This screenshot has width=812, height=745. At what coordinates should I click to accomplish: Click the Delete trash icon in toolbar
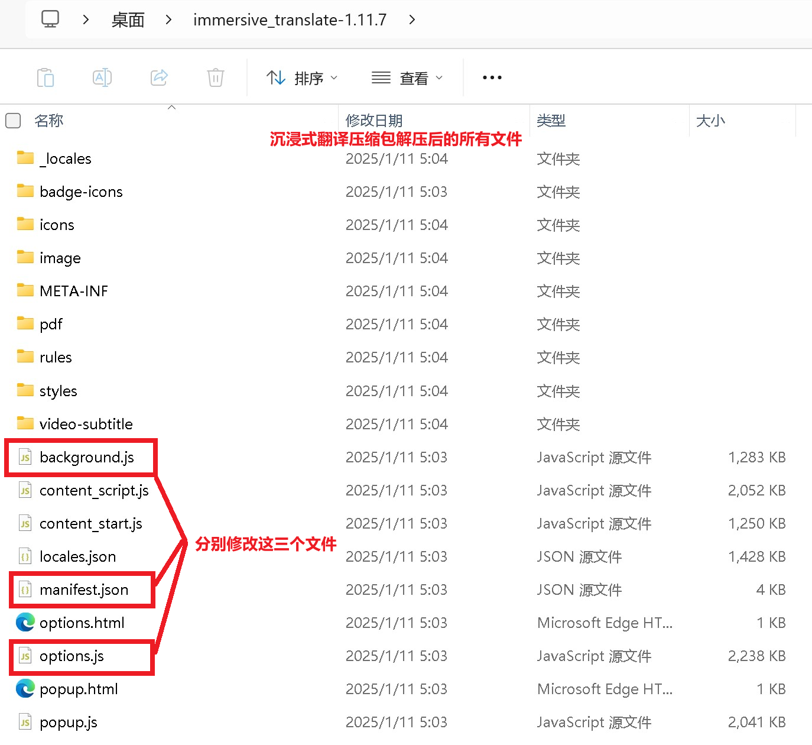coord(216,77)
